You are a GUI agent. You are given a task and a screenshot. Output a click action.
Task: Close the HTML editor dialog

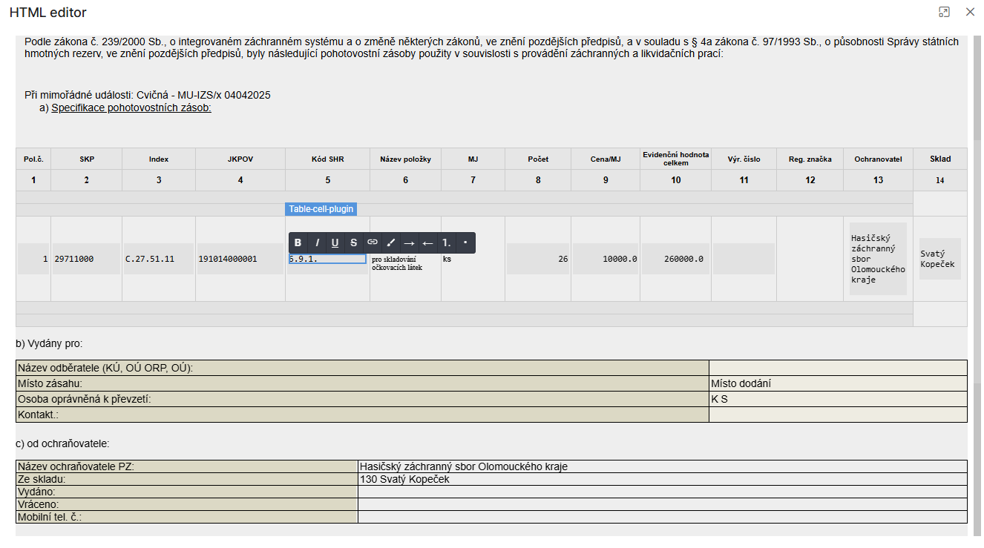(970, 12)
